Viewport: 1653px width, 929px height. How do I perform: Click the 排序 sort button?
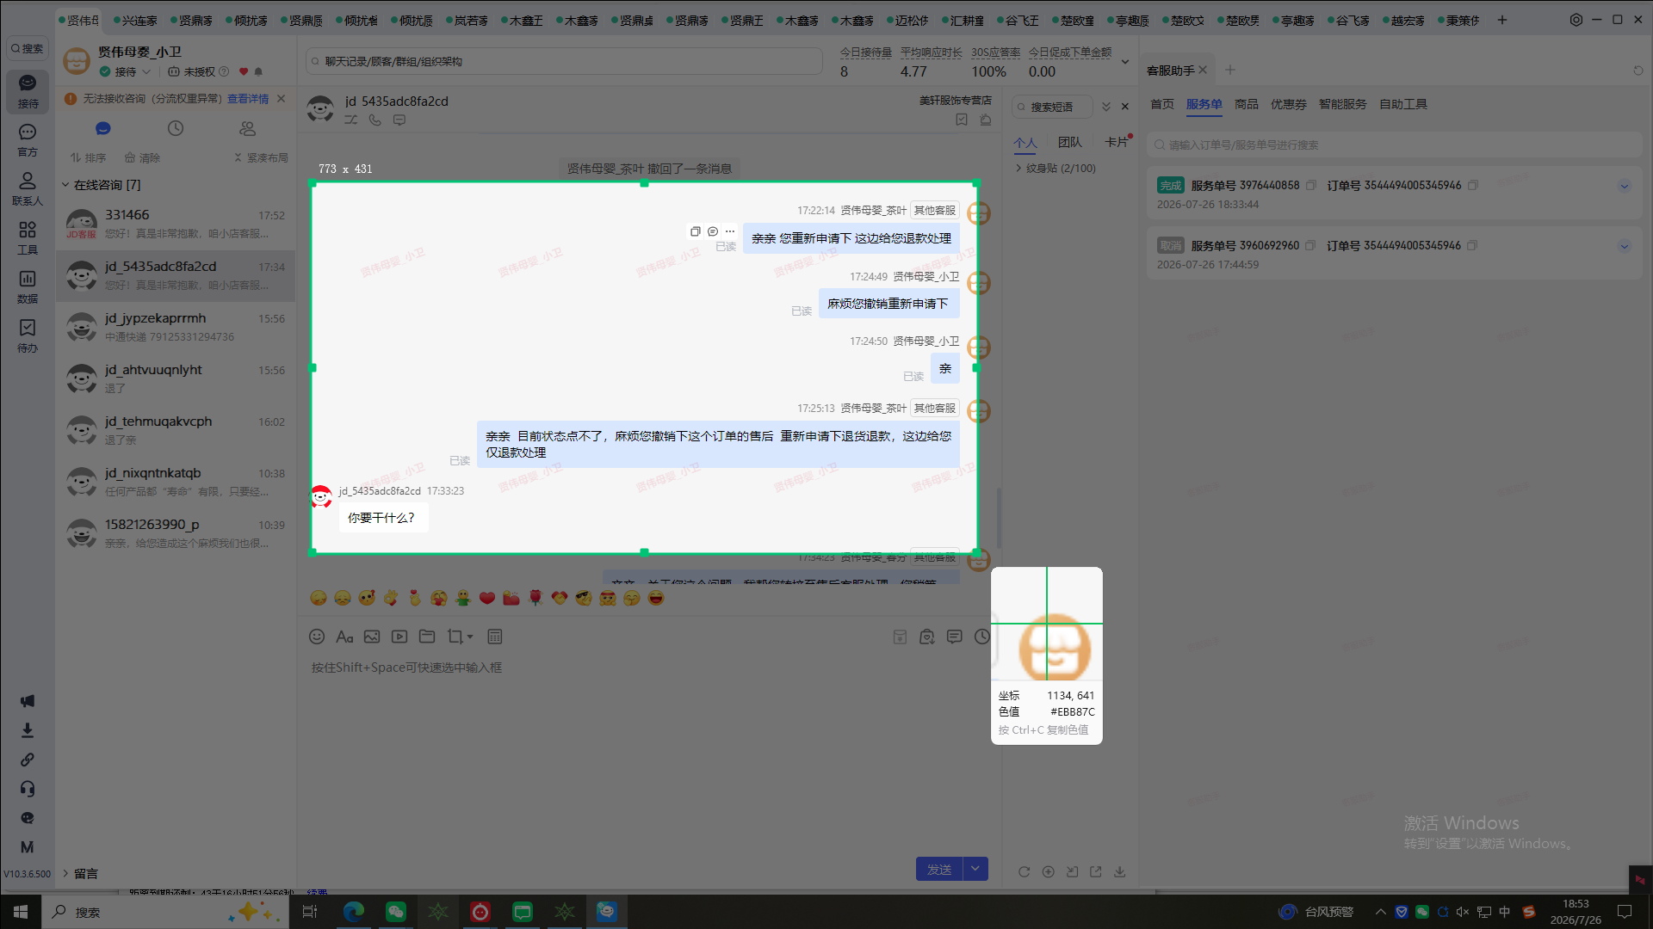coord(88,157)
